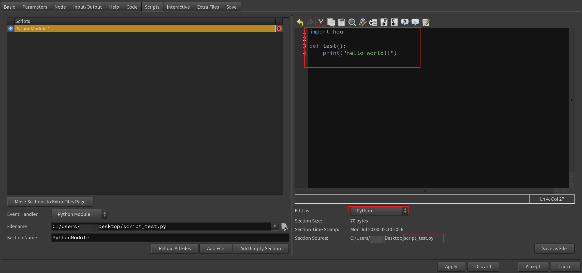Open the Code tab
This screenshot has width=582, height=273.
(132, 7)
